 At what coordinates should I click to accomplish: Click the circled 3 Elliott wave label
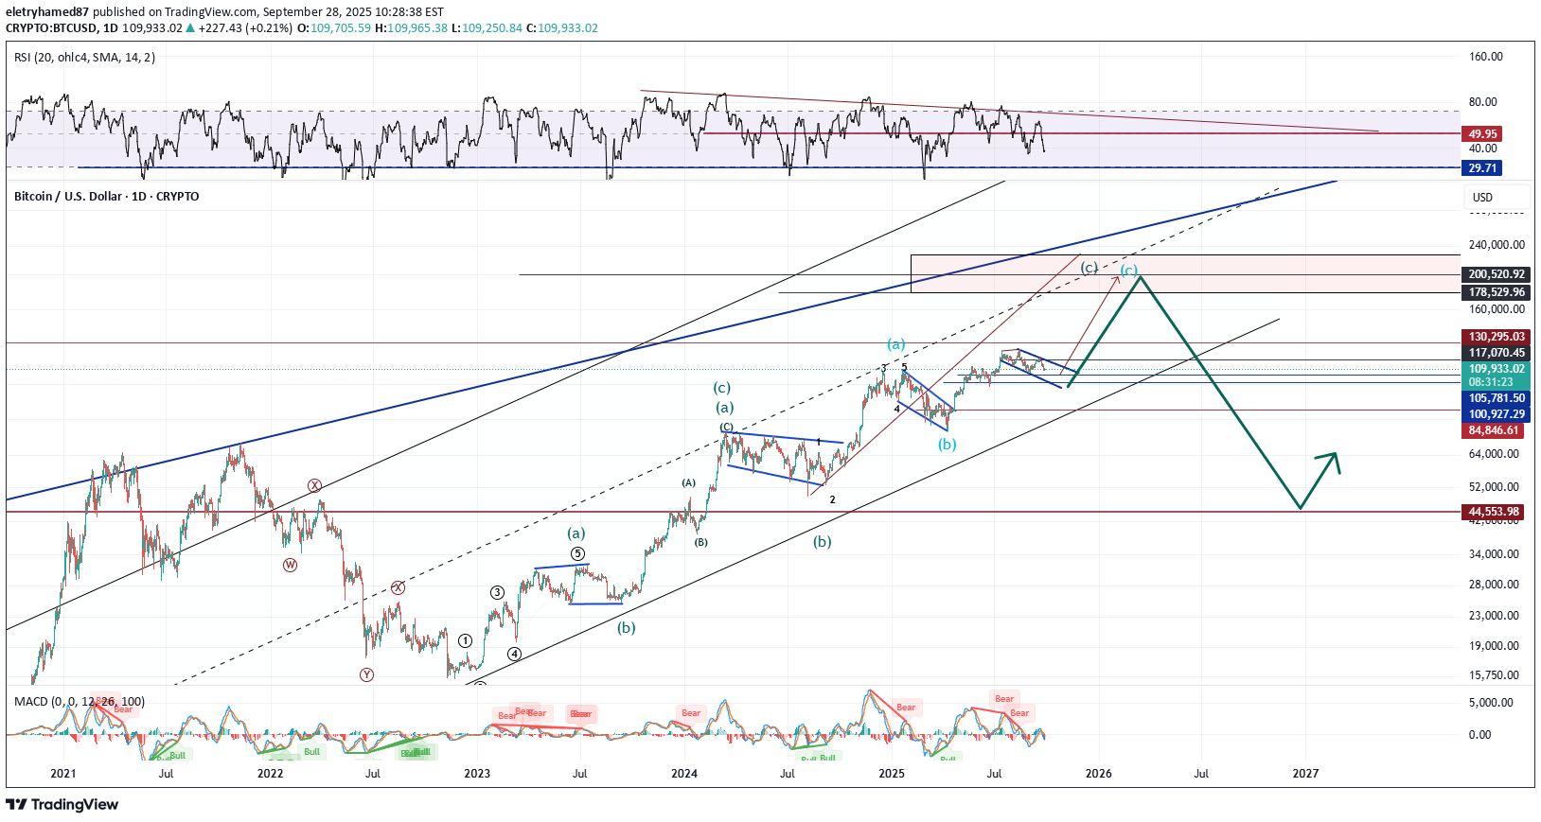pos(497,592)
